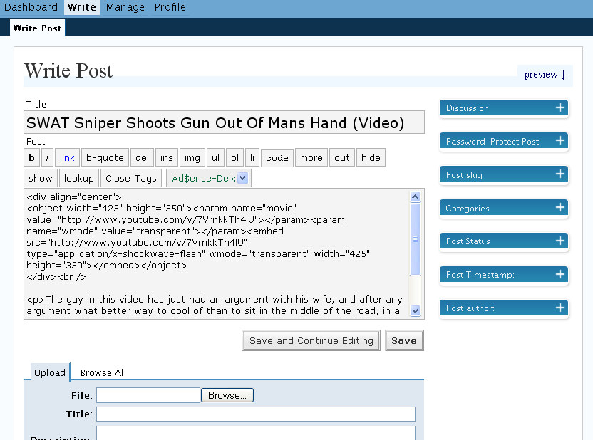Image resolution: width=593 pixels, height=440 pixels.
Task: Expand the Categories panel
Action: point(560,209)
